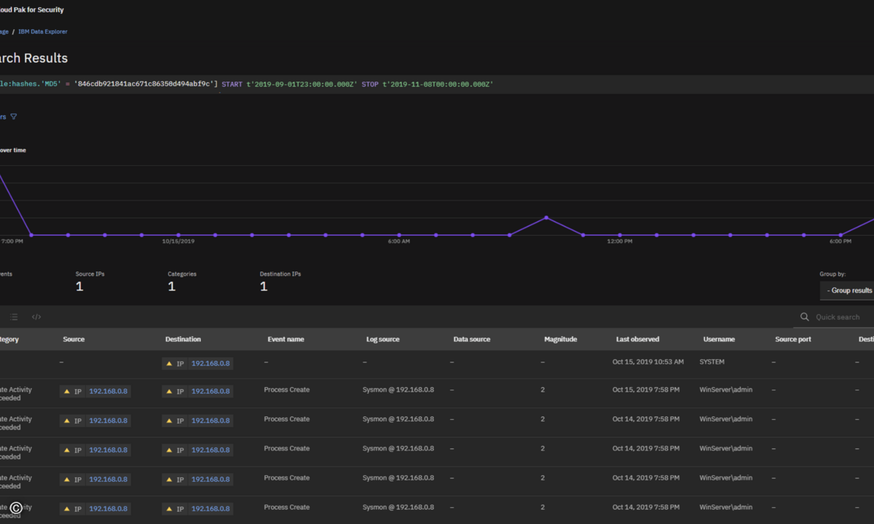Image resolution: width=874 pixels, height=524 pixels.
Task: Sort by Log source column header
Action: tap(383, 339)
